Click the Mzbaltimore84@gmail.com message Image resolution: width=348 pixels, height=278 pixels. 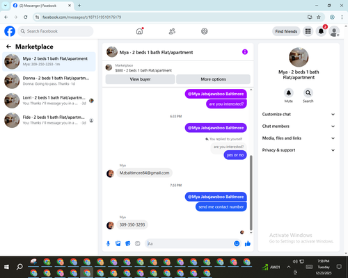[144, 173]
